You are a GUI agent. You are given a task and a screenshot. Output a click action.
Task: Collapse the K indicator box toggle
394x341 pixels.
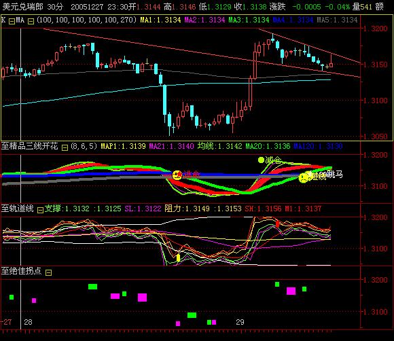pos(12,22)
